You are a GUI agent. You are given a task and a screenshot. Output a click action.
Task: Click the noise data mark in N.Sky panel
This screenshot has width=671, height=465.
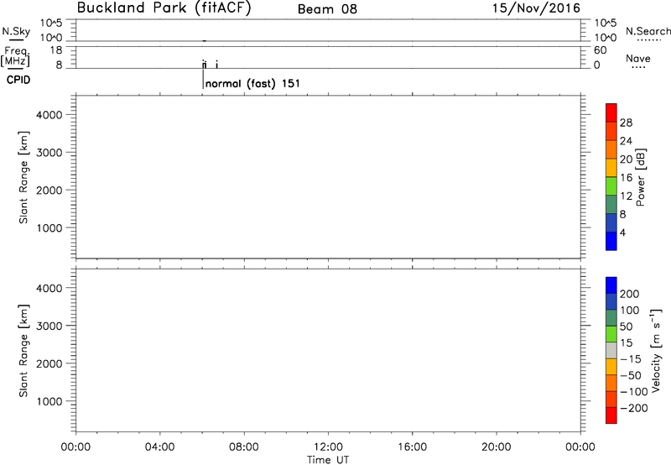tap(205, 40)
